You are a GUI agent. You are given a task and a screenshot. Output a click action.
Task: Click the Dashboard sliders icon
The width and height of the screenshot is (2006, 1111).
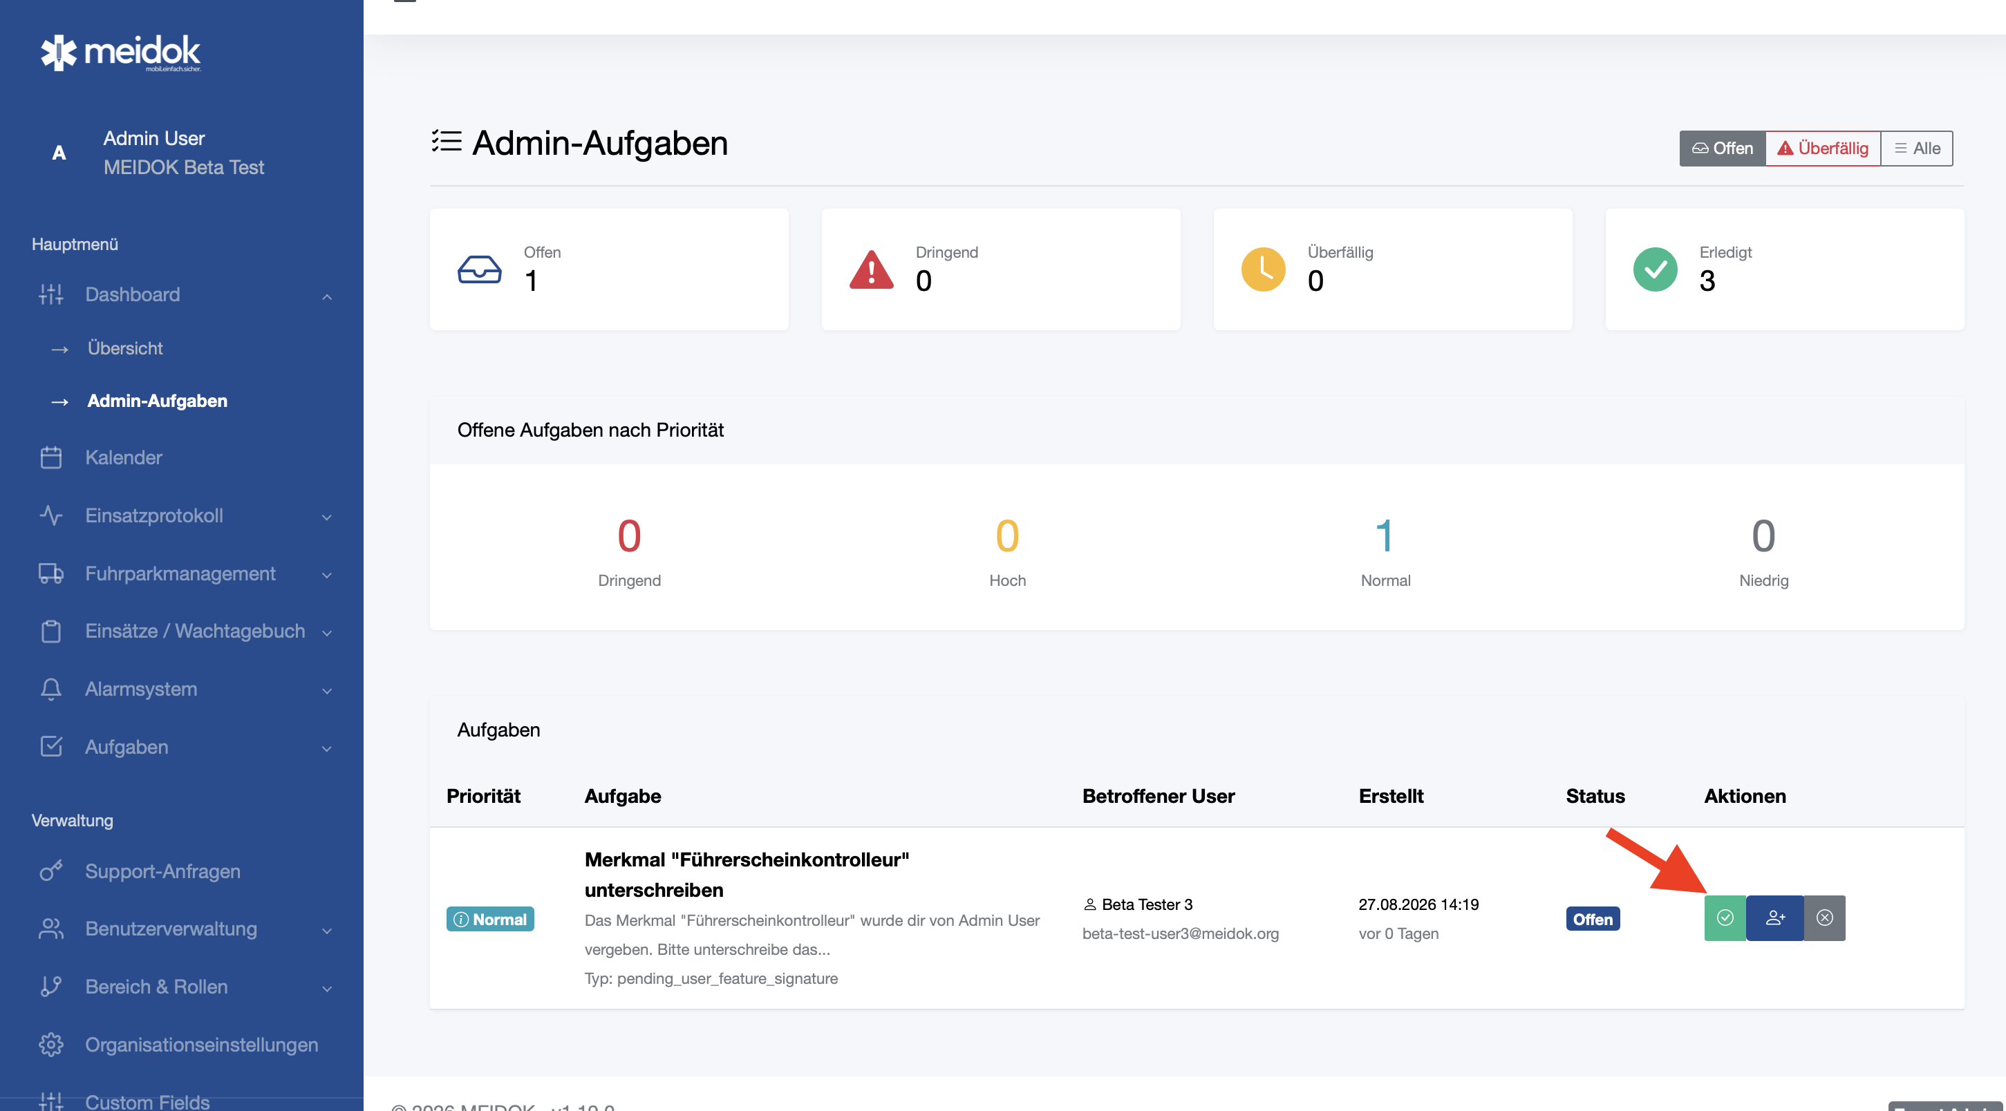click(50, 294)
